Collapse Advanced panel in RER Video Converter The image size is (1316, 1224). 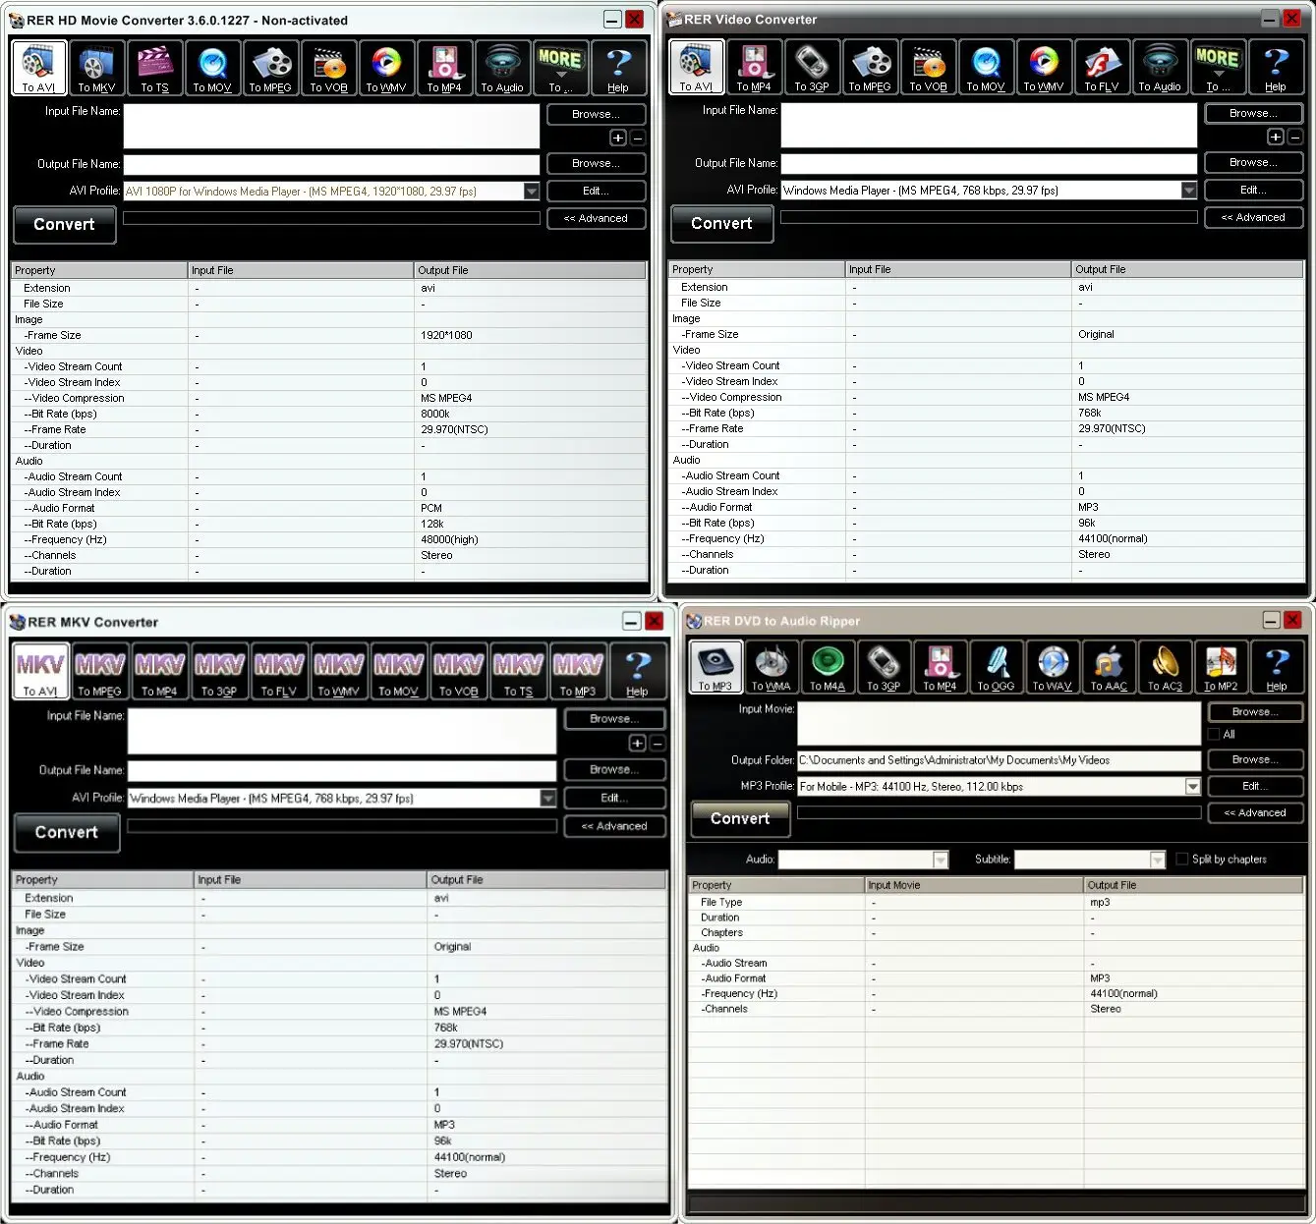click(1253, 217)
